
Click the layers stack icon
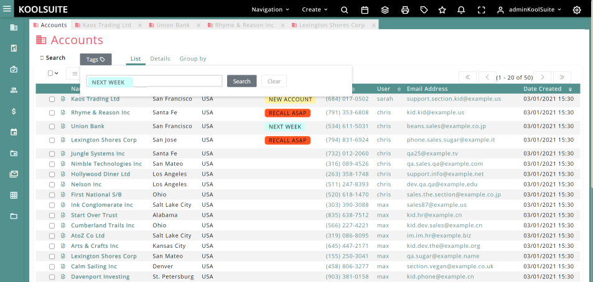385,10
